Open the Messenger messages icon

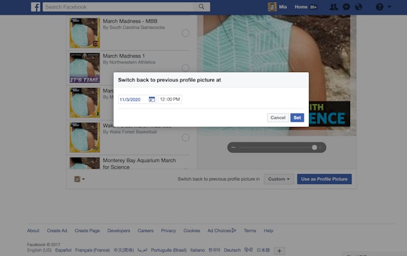pos(346,7)
